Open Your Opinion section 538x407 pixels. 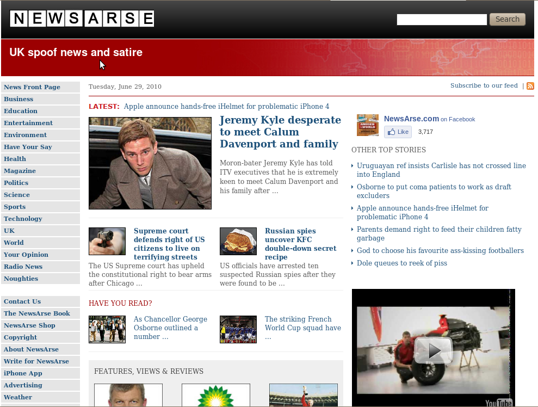[x=40, y=255]
